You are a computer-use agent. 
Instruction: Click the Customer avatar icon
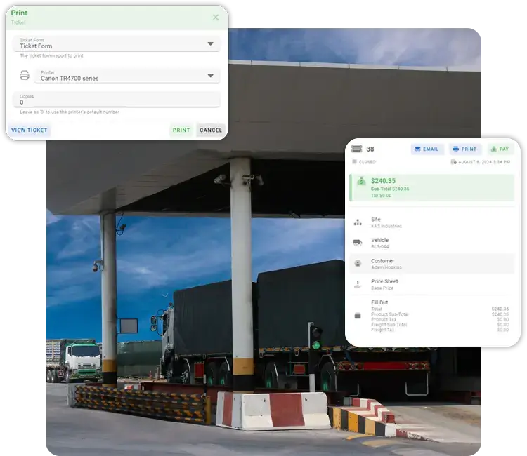pyautogui.click(x=358, y=263)
